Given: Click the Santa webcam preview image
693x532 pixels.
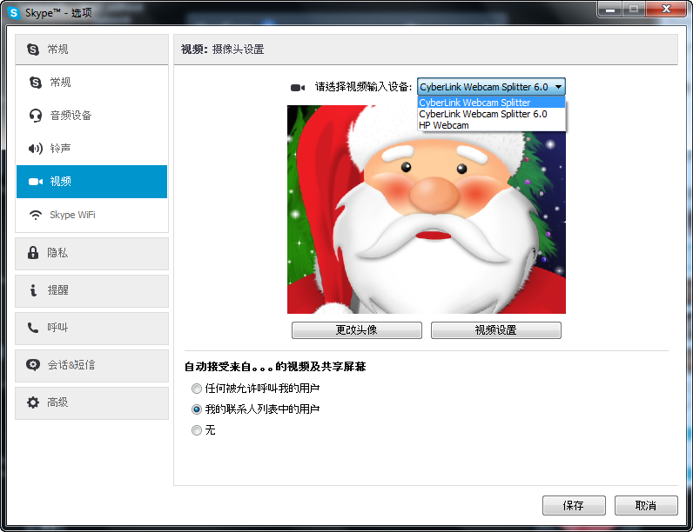Looking at the screenshot, I should (427, 209).
